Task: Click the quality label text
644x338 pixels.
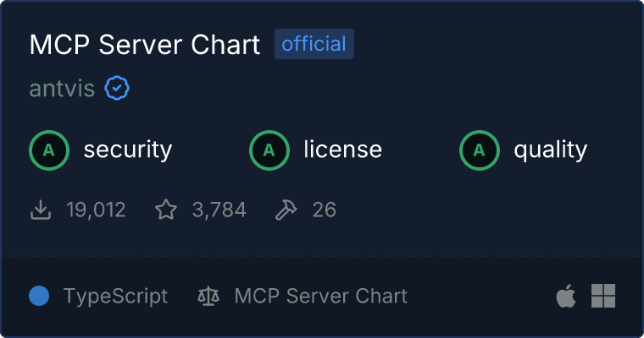Action: coord(550,150)
